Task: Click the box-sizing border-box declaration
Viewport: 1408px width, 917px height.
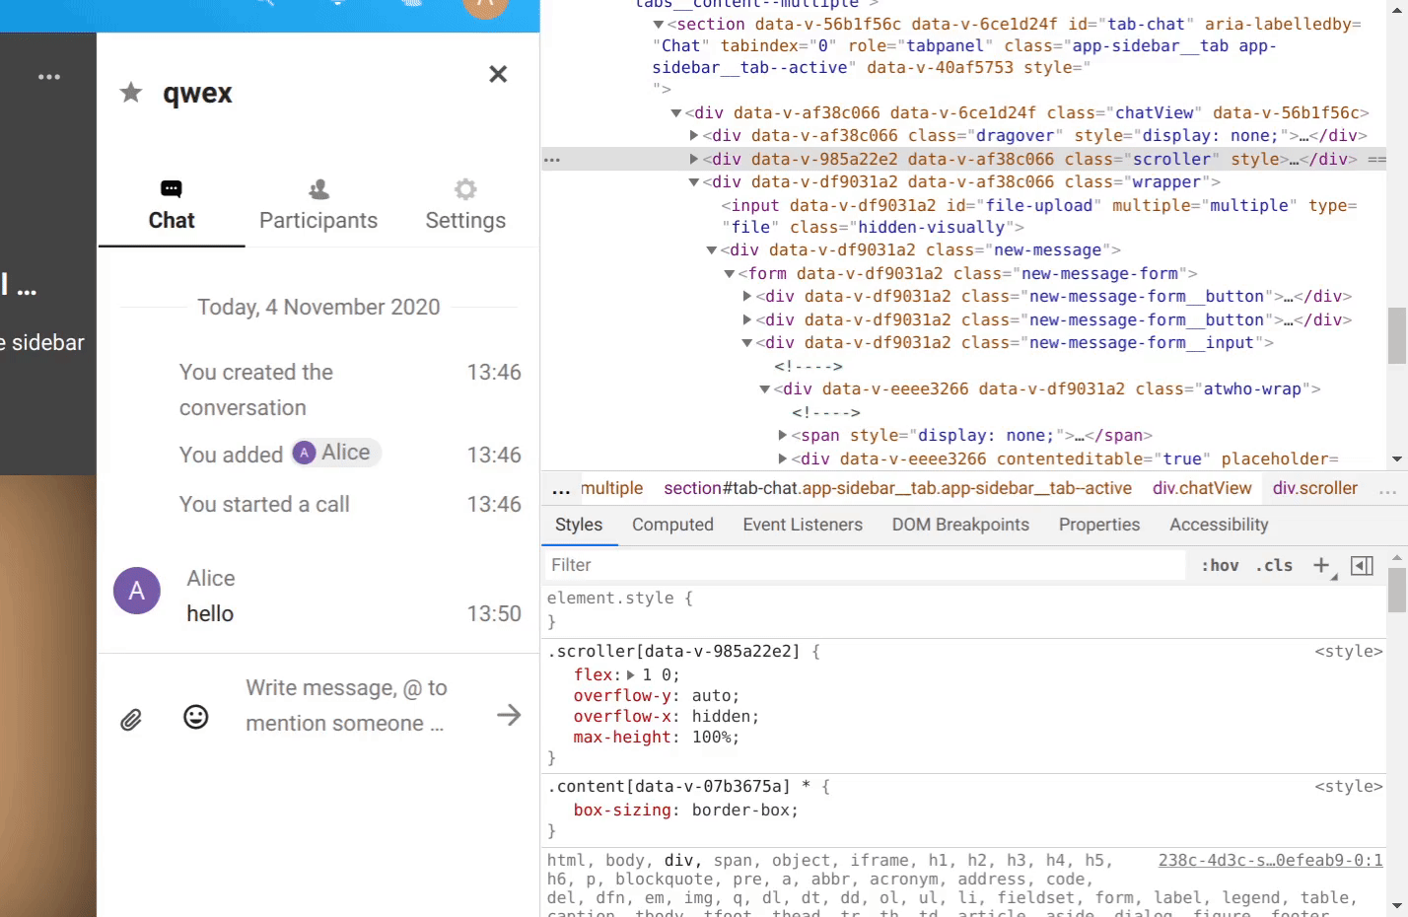Action: 686,811
